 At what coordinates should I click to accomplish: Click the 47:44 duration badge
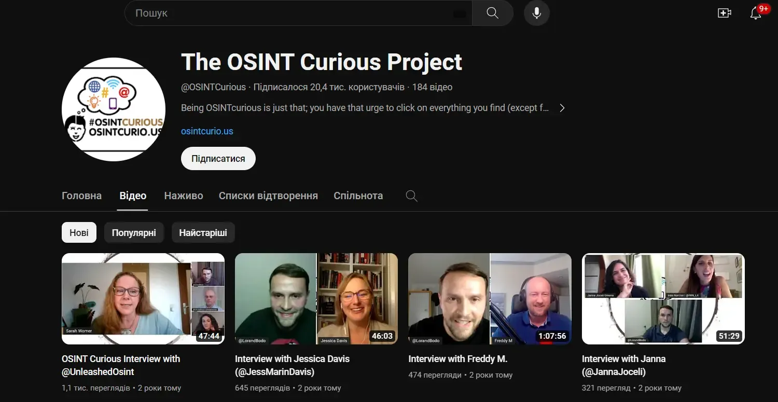[x=209, y=336]
